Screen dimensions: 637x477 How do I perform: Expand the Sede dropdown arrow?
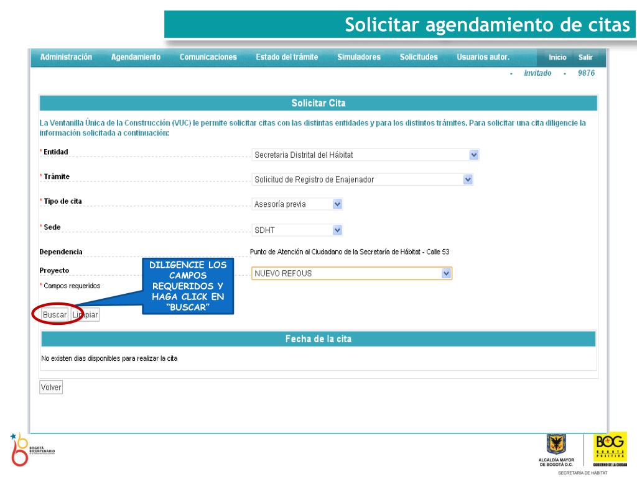(337, 230)
